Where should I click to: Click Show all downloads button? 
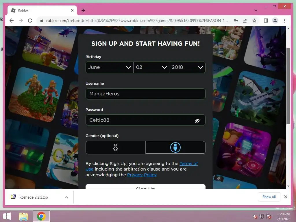269,197
